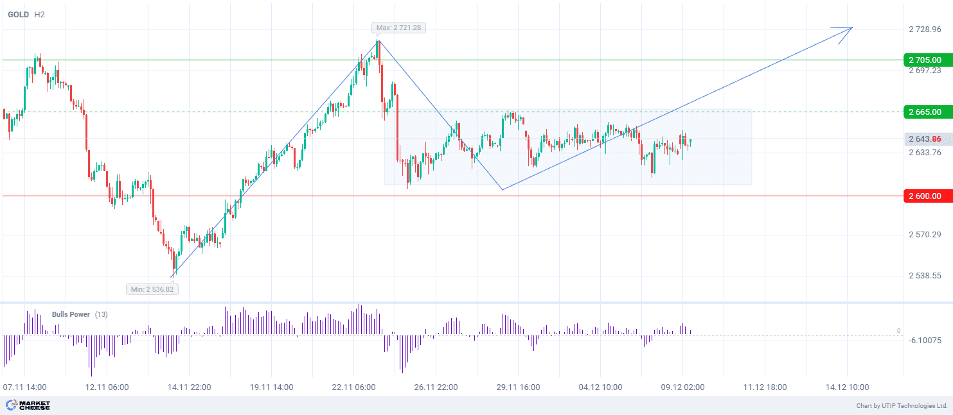953x415 pixels.
Task: Select the shaded consolidation rectangle
Action: 707,167
